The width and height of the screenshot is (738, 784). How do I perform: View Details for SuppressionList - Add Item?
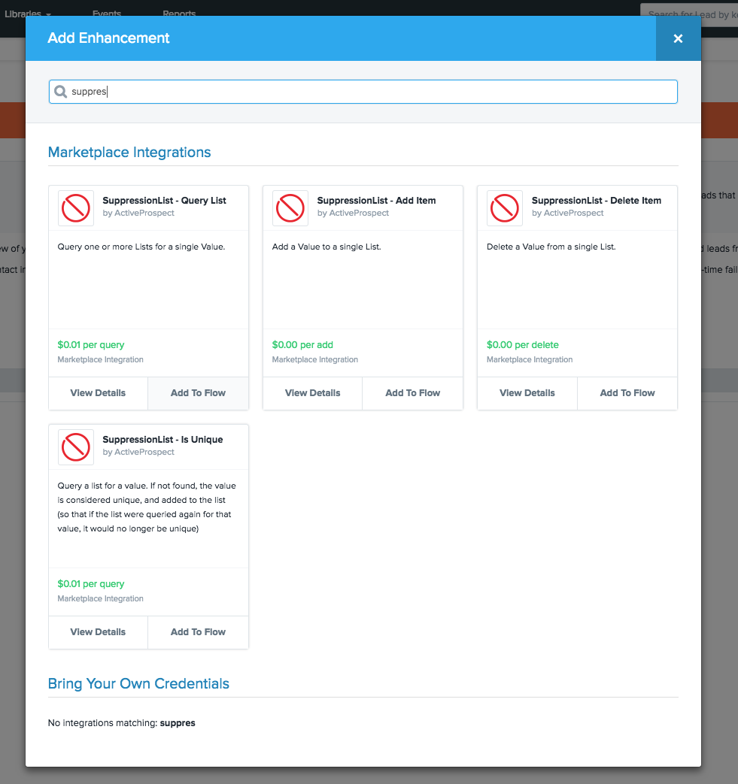point(313,393)
